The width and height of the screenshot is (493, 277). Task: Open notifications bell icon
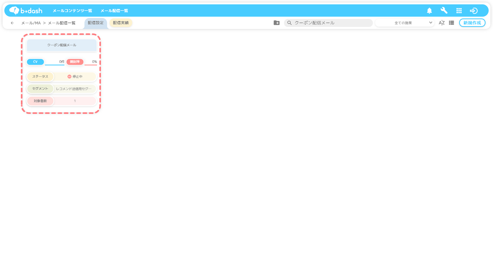tap(429, 11)
